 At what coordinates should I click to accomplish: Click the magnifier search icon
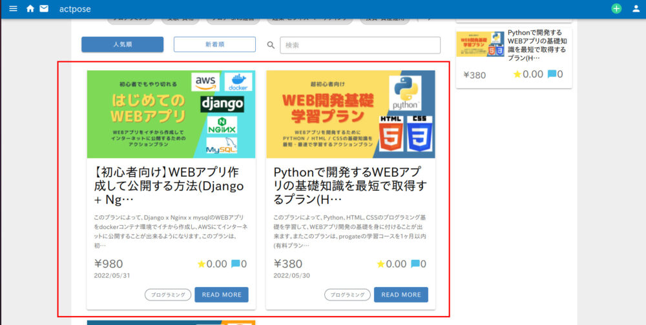point(271,45)
